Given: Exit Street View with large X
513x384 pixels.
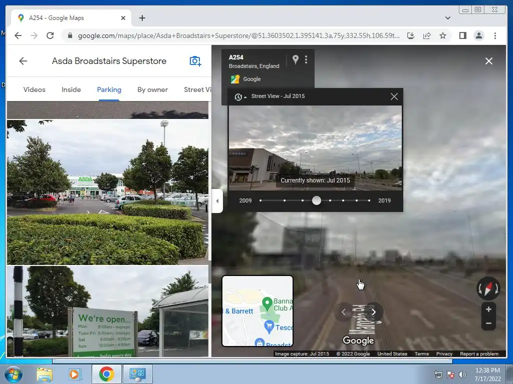Looking at the screenshot, I should (489, 61).
